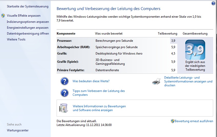This screenshot has width=217, height=137.
Task: Select the Primäre Festplatte: row label
Action: click(x=71, y=70)
